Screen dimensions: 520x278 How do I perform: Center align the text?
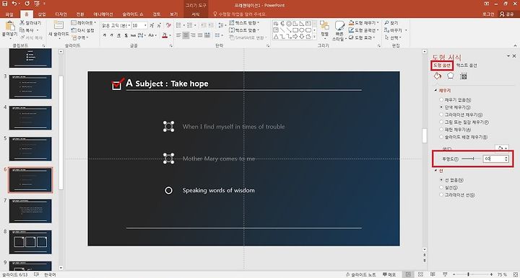(x=186, y=35)
